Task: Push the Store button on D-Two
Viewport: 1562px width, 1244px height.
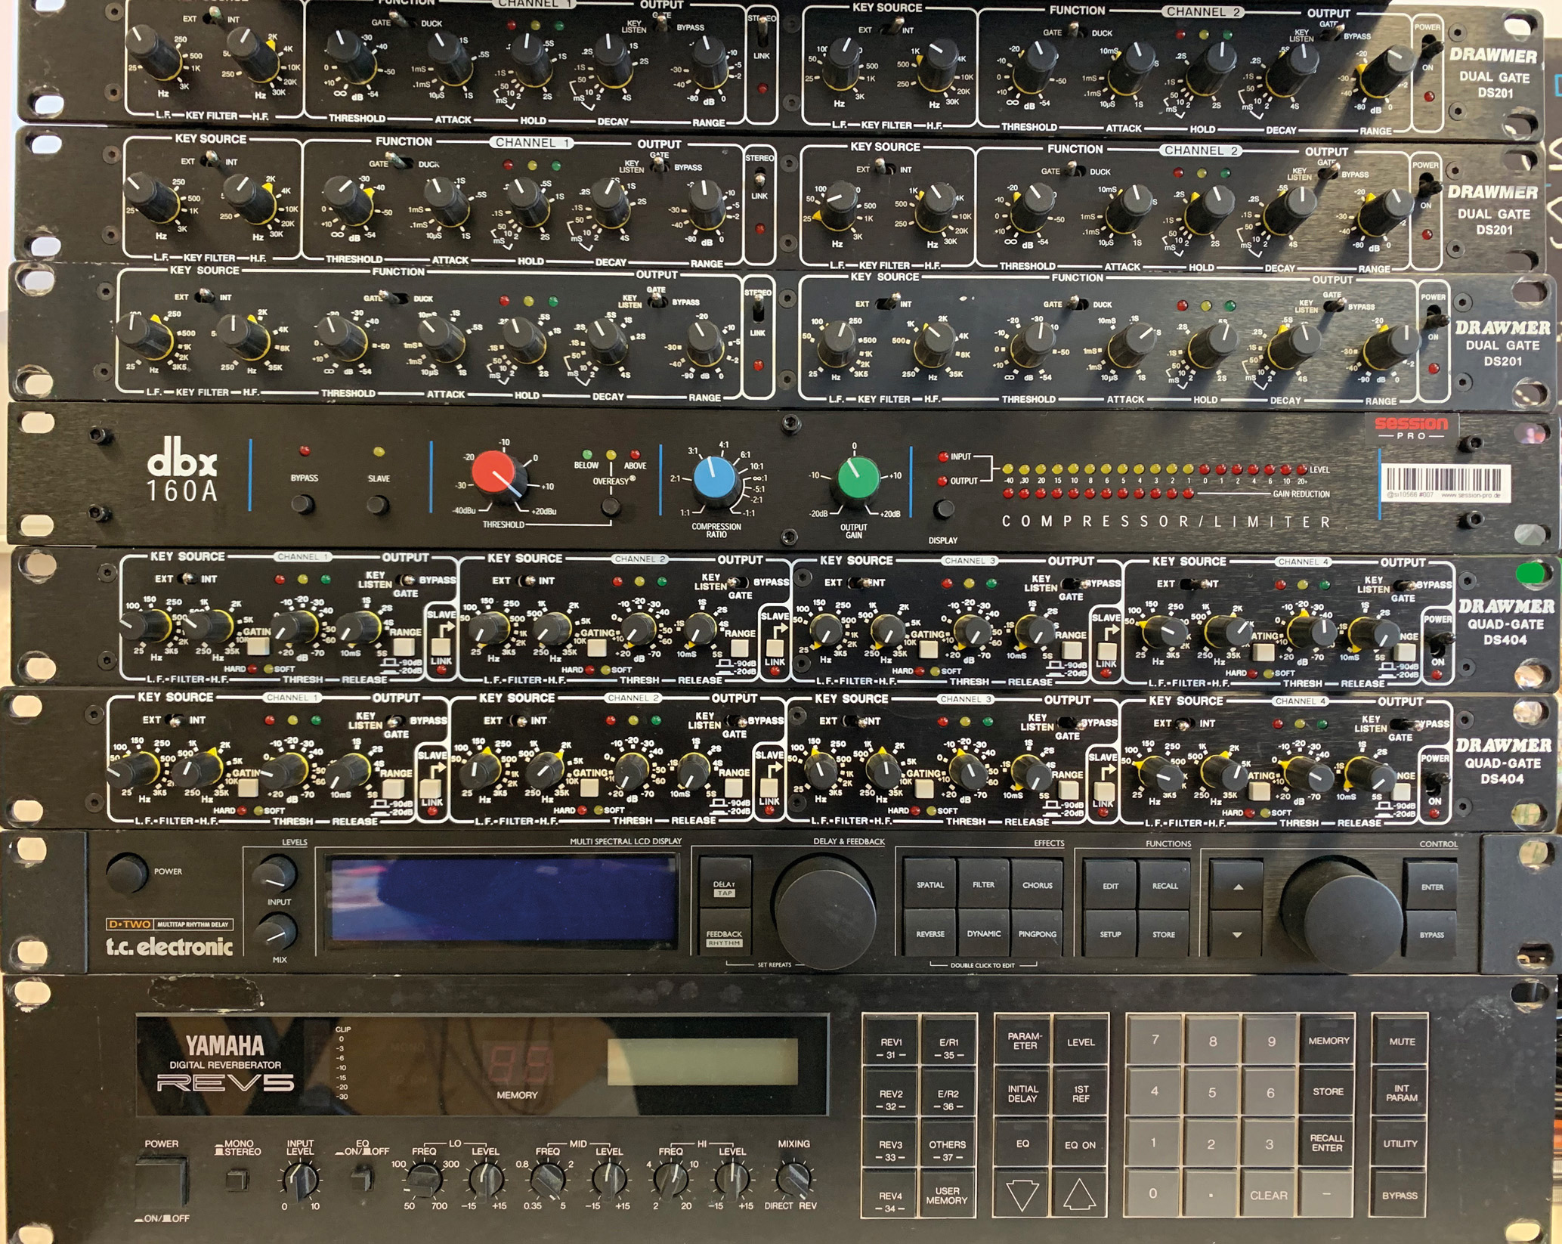Action: click(x=1164, y=934)
